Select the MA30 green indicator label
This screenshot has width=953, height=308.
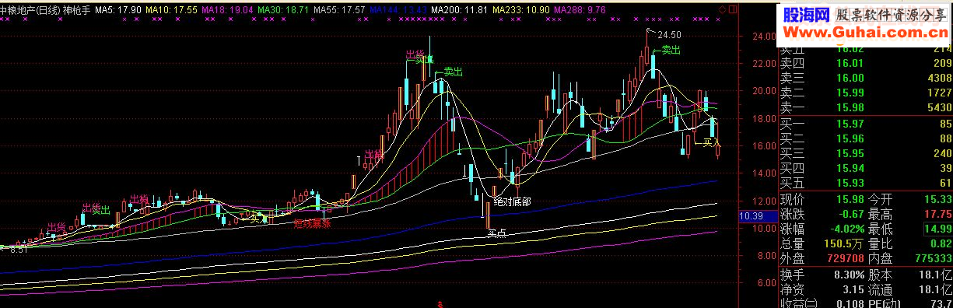tap(284, 9)
